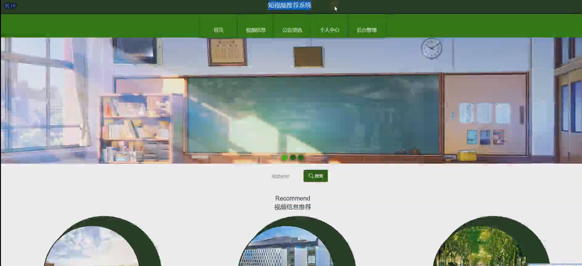
Task: Select the second carousel indicator dot
Action: coord(293,157)
